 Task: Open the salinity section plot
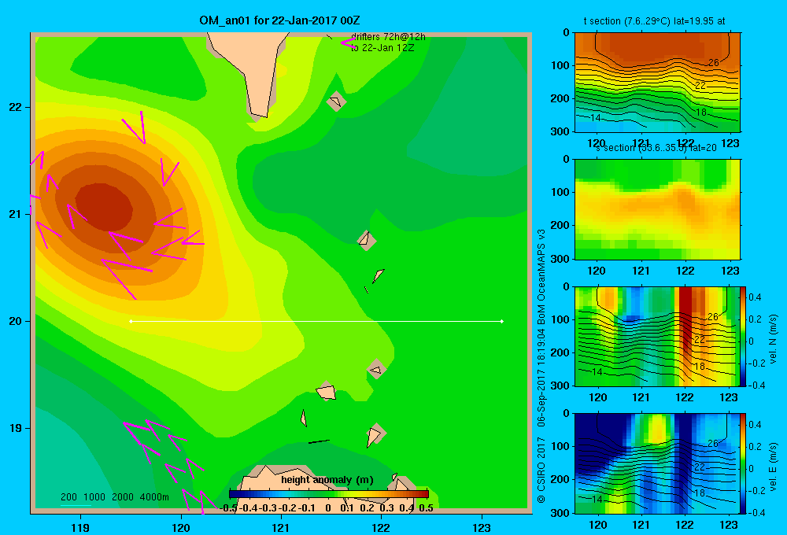[x=657, y=209]
